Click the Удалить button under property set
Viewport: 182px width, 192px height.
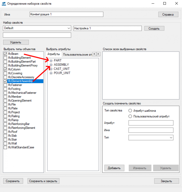[x=16, y=42]
